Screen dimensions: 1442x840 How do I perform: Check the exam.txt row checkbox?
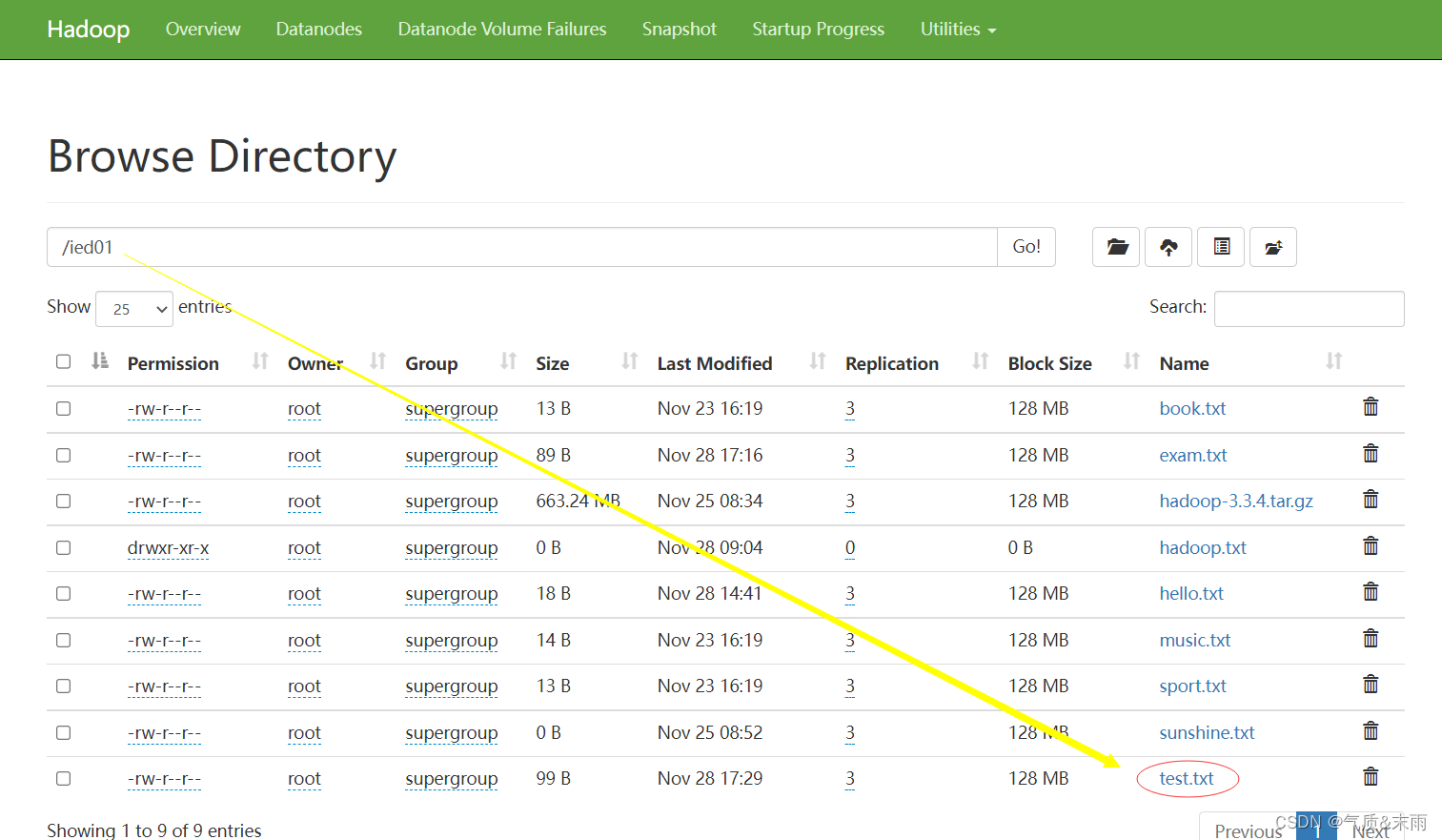point(63,455)
